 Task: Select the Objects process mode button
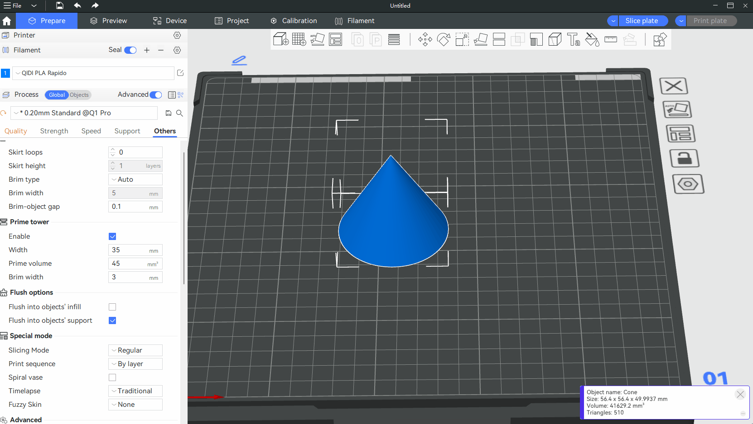tap(79, 95)
